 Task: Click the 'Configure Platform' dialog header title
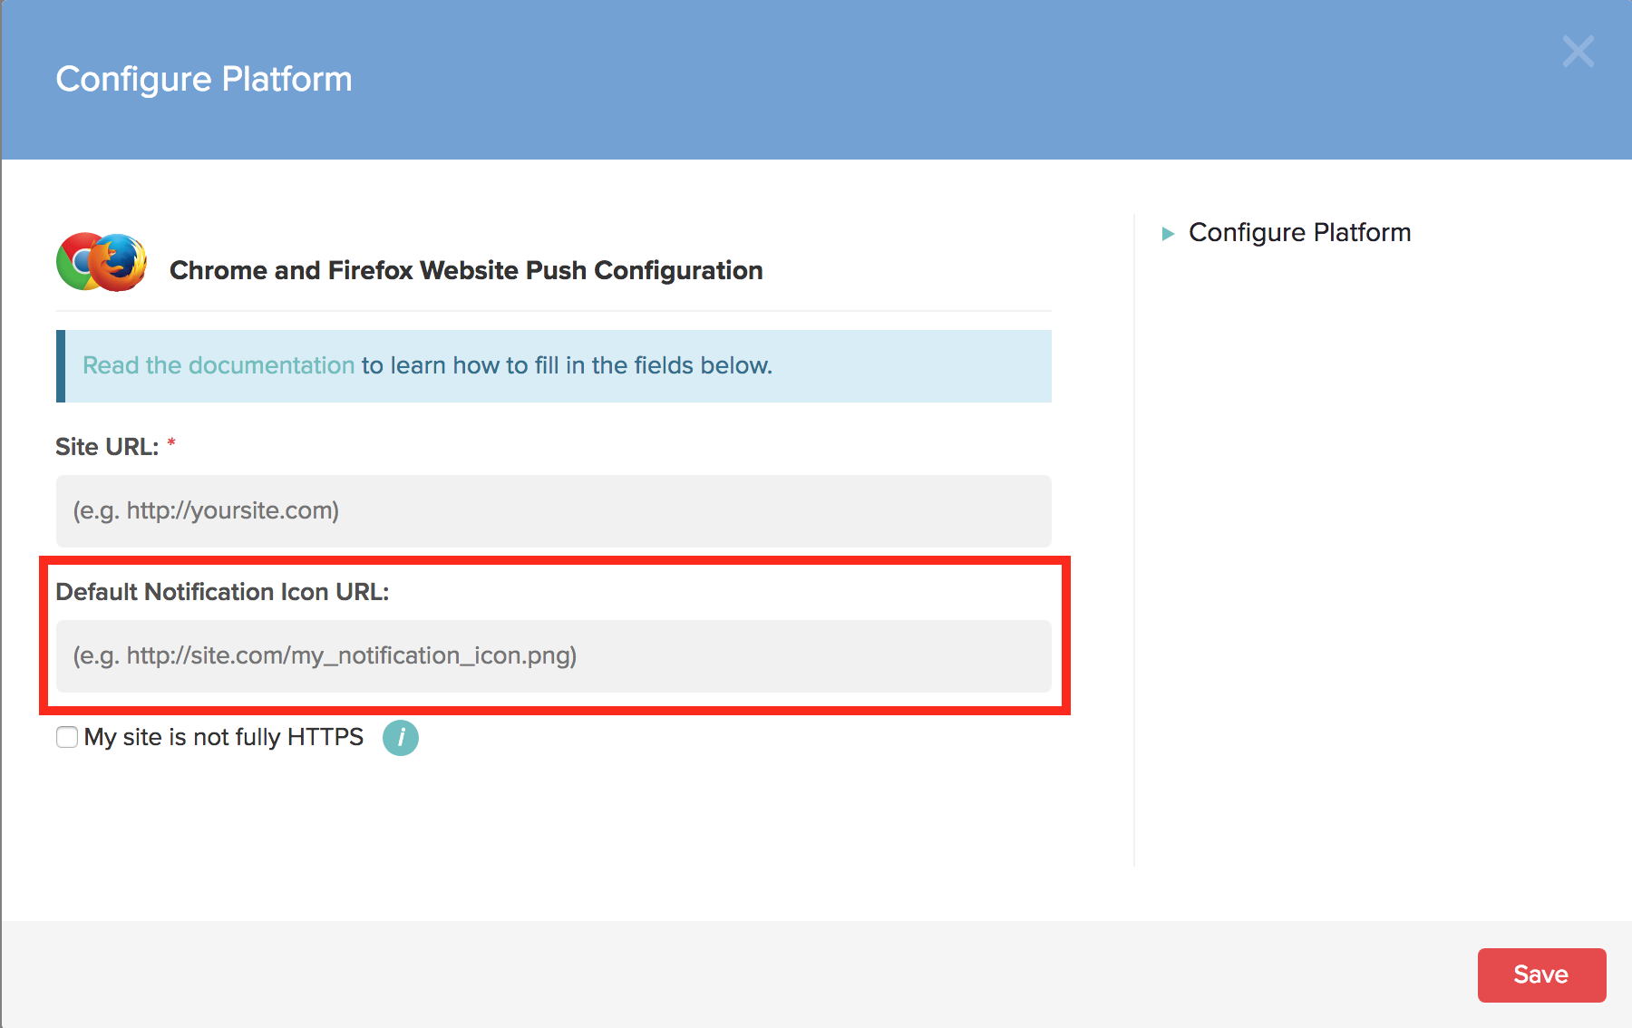pos(204,80)
